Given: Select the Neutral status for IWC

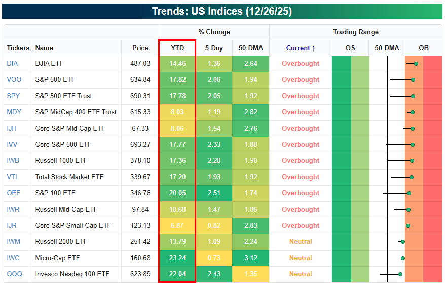Looking at the screenshot, I should coord(301,258).
